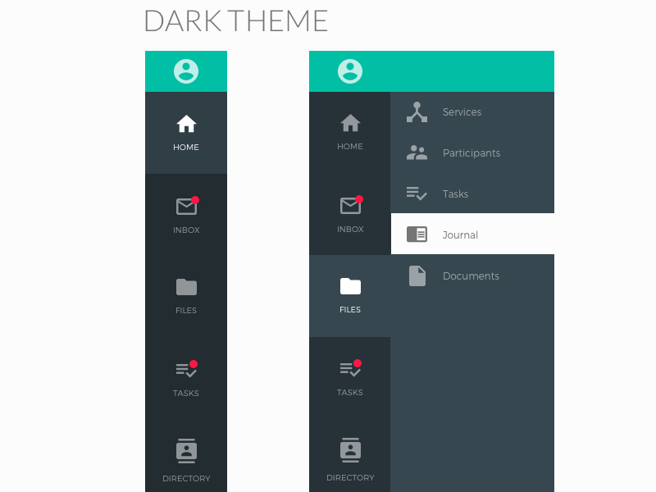Click Directory icon in the expanded sidebar
The width and height of the screenshot is (656, 492).
point(350,450)
